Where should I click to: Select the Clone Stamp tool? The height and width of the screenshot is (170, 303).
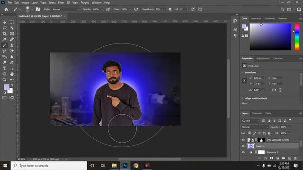click(x=12, y=45)
